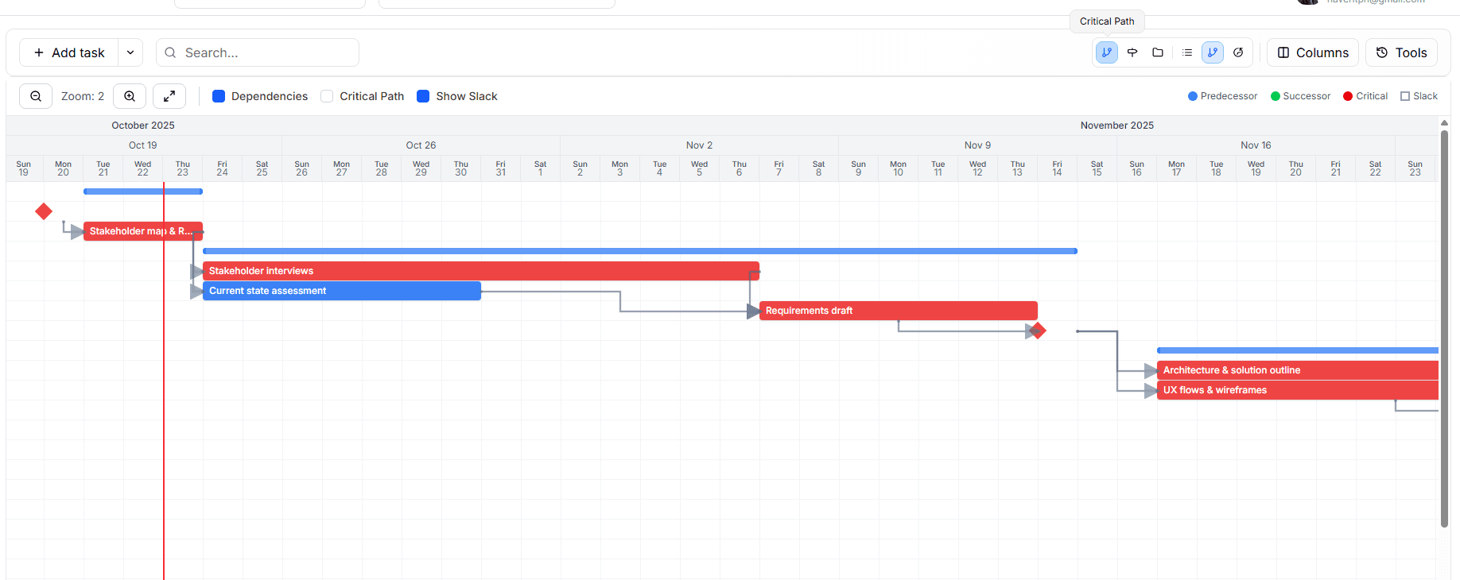Click the red milestone diamond near Oct 20
Screen dimensions: 1460x580
[44, 211]
